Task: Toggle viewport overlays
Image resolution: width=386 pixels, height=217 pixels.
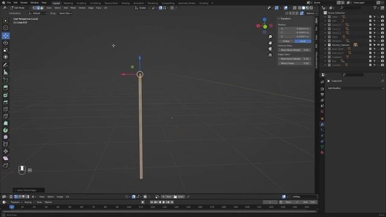Action: tap(285, 8)
